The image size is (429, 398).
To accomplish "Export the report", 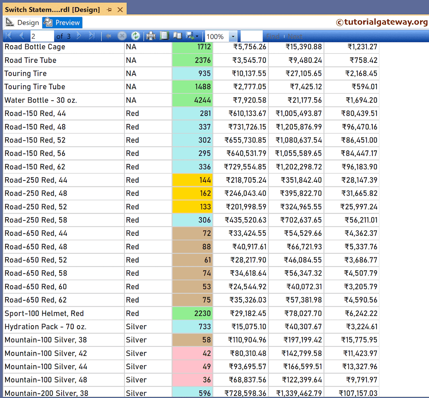I will 189,36.
